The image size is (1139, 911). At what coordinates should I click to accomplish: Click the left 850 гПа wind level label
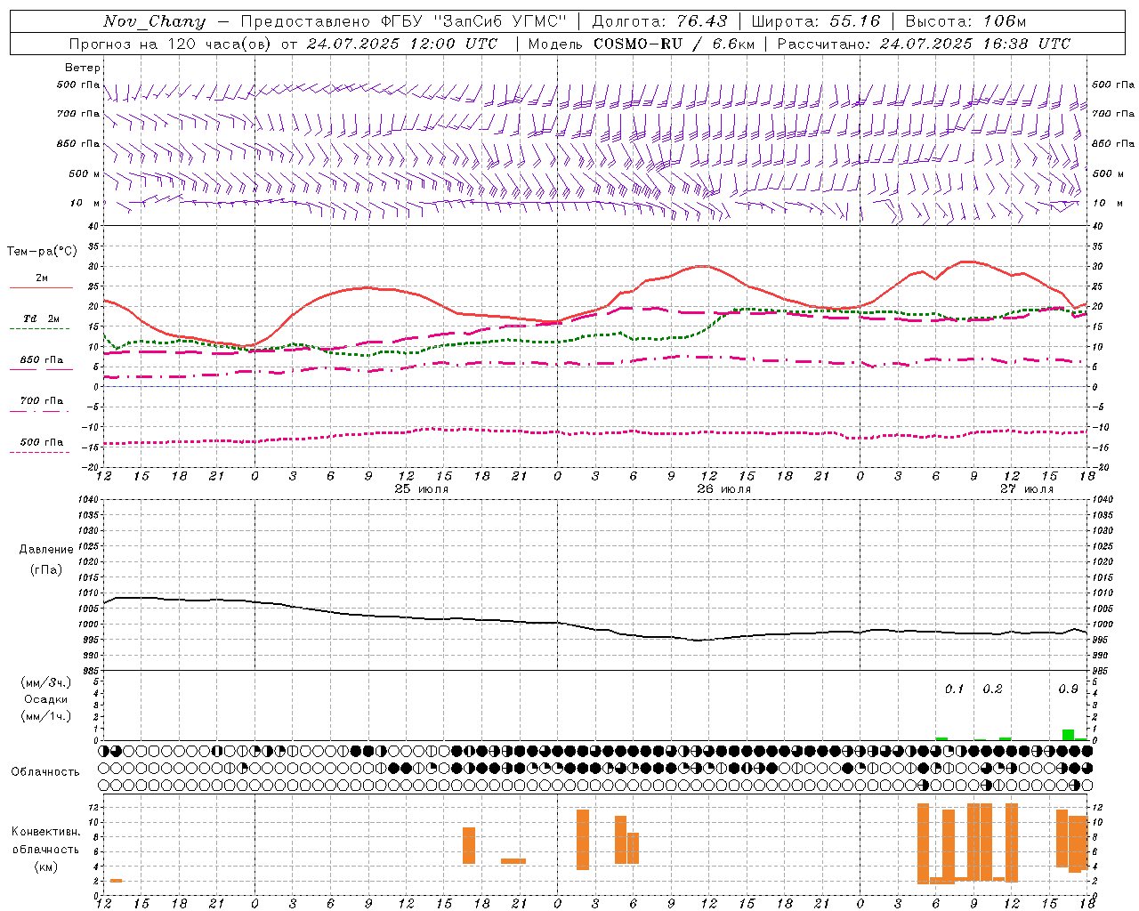pos(78,143)
